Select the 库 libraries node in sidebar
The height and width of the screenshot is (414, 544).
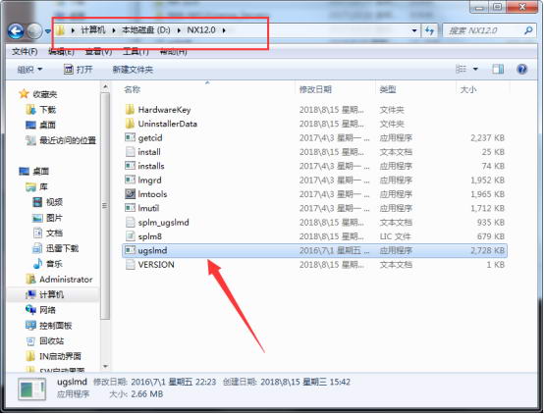[x=36, y=187]
